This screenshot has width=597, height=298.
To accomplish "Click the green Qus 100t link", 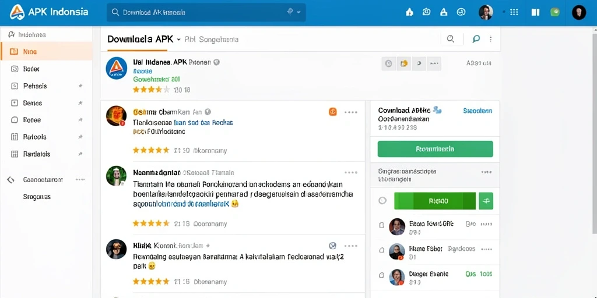I will click(x=479, y=274).
